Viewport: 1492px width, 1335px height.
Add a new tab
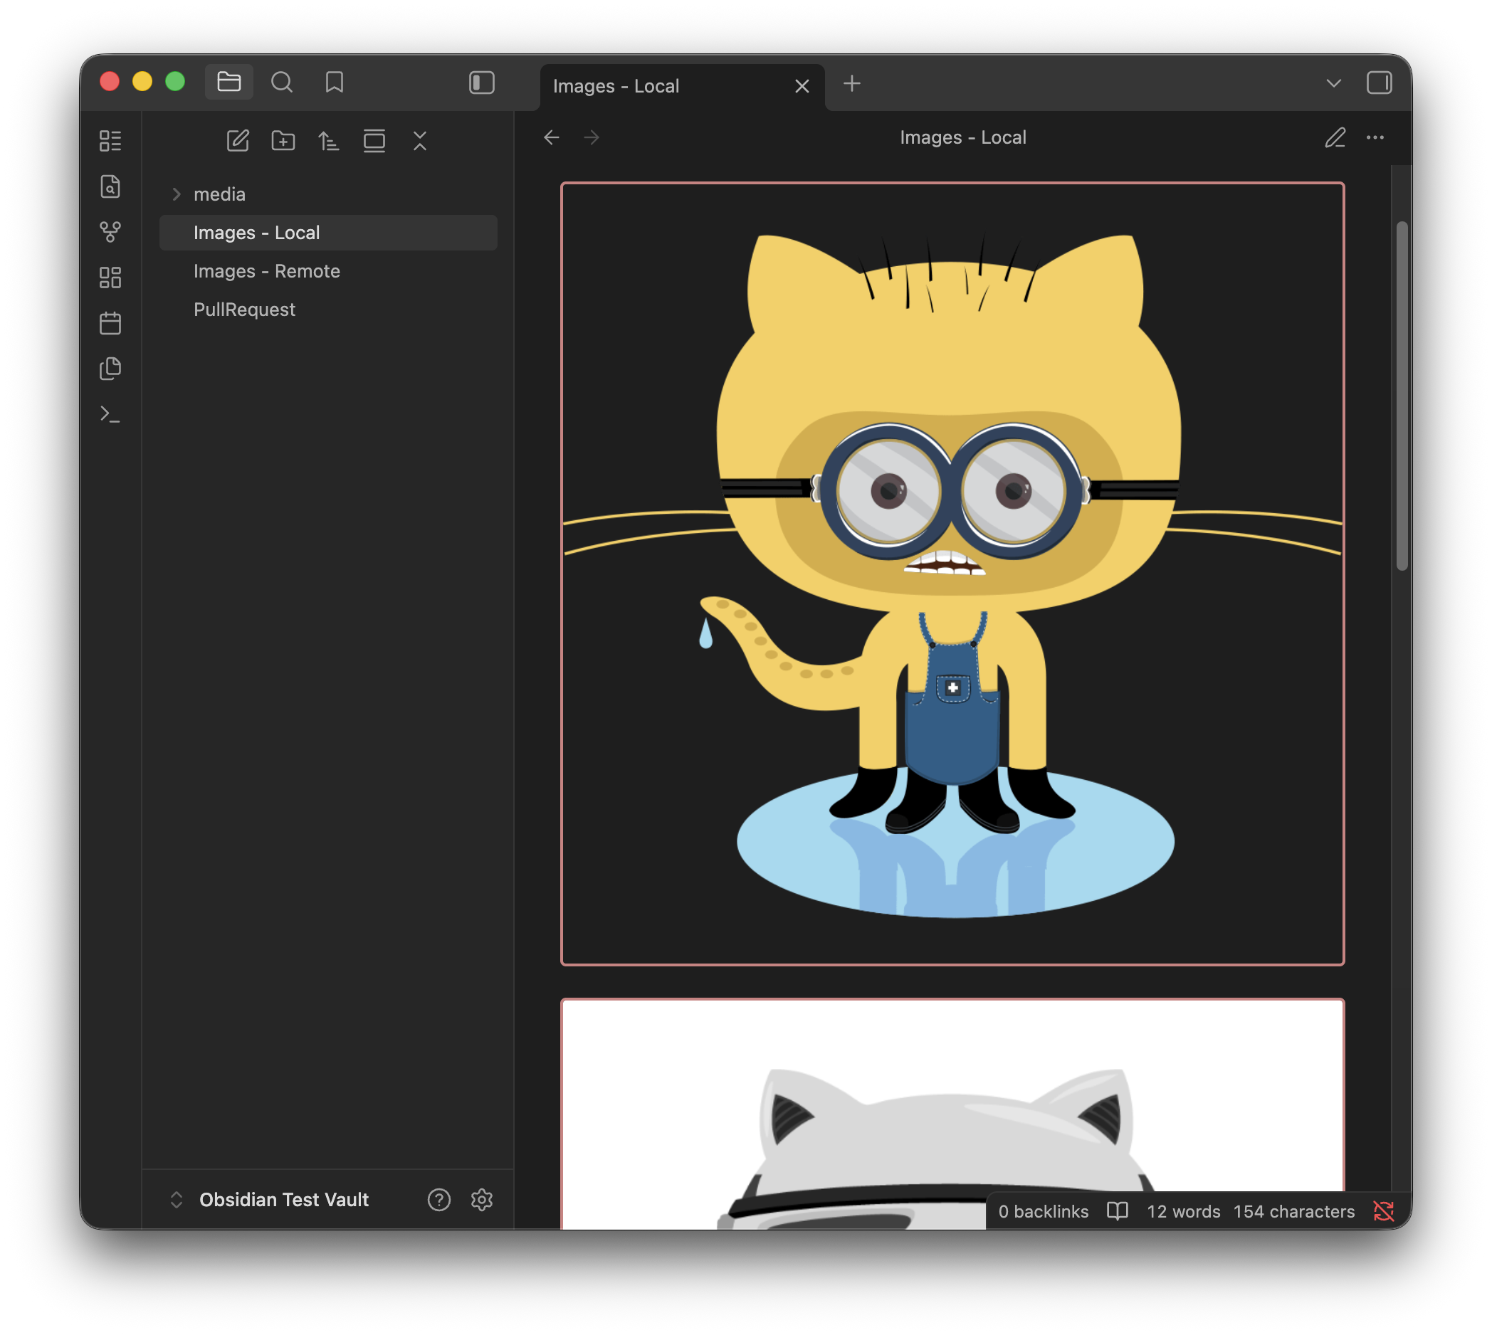pos(852,84)
